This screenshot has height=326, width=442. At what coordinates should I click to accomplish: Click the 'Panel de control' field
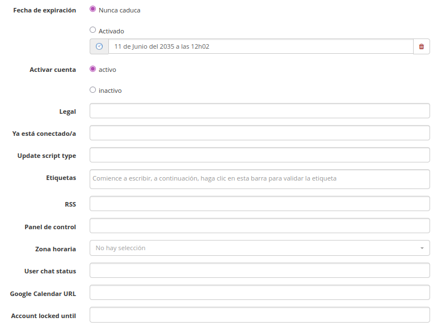[x=259, y=226]
